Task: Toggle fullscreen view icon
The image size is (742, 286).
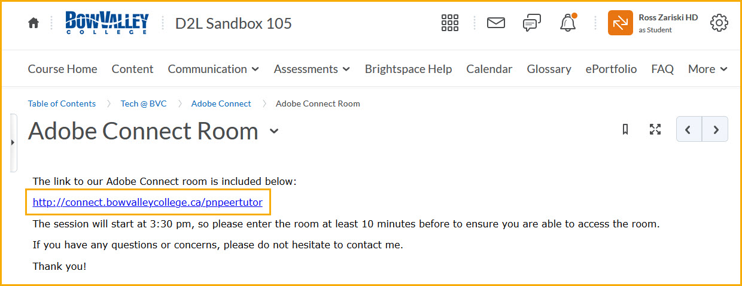Action: point(655,129)
